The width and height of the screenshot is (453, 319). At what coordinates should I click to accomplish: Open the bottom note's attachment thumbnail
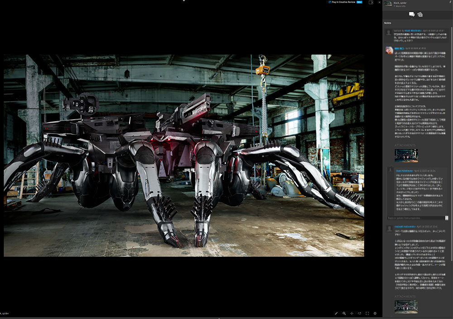(x=406, y=306)
